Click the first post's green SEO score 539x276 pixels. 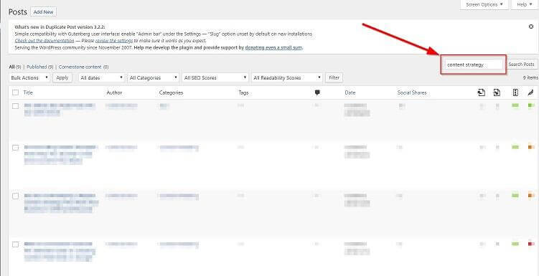pos(515,105)
